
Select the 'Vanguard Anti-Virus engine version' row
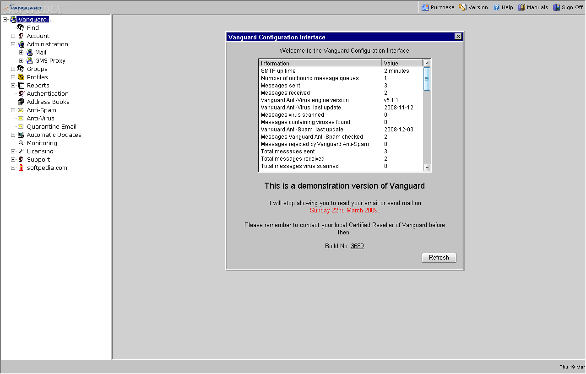coord(341,100)
